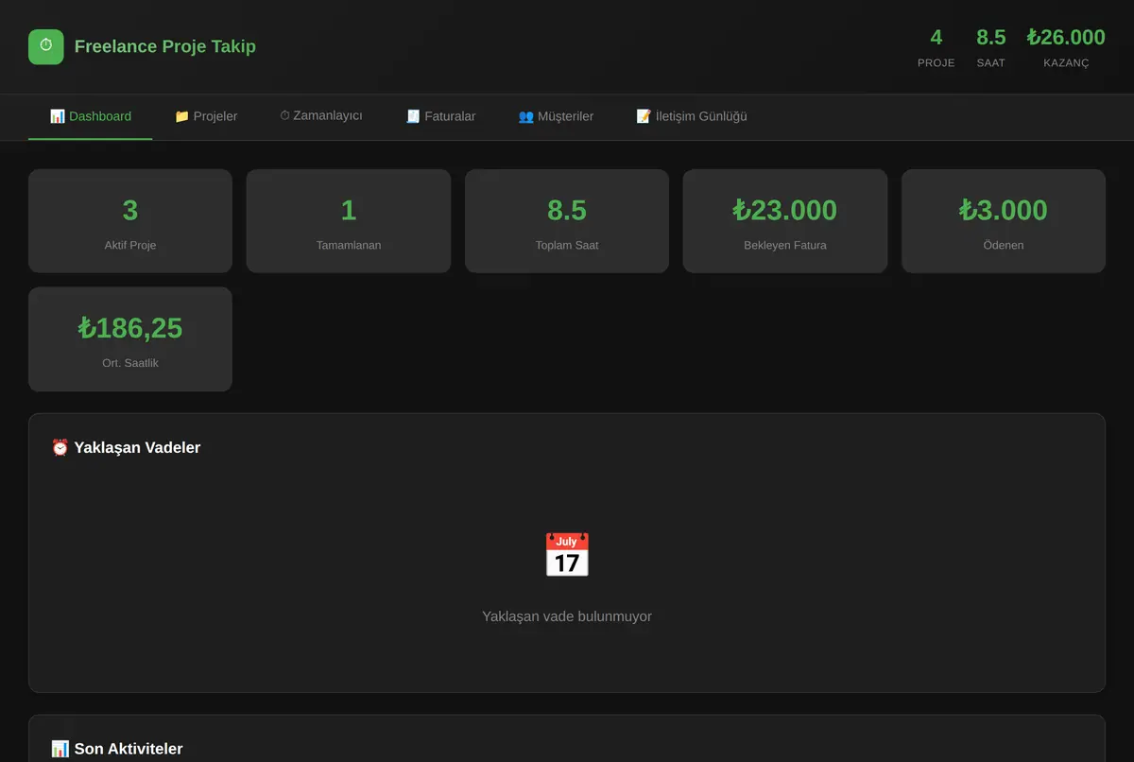The width and height of the screenshot is (1134, 762).
Task: Click the alarm clock icon beside Yaklaşan Vadeler
Action: tap(60, 447)
